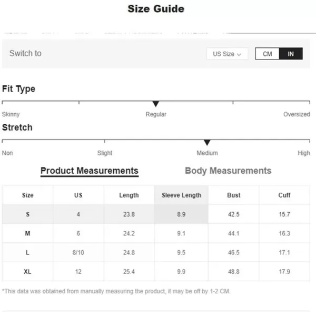Select the IN unit option
316x316 pixels.
pos(291,54)
